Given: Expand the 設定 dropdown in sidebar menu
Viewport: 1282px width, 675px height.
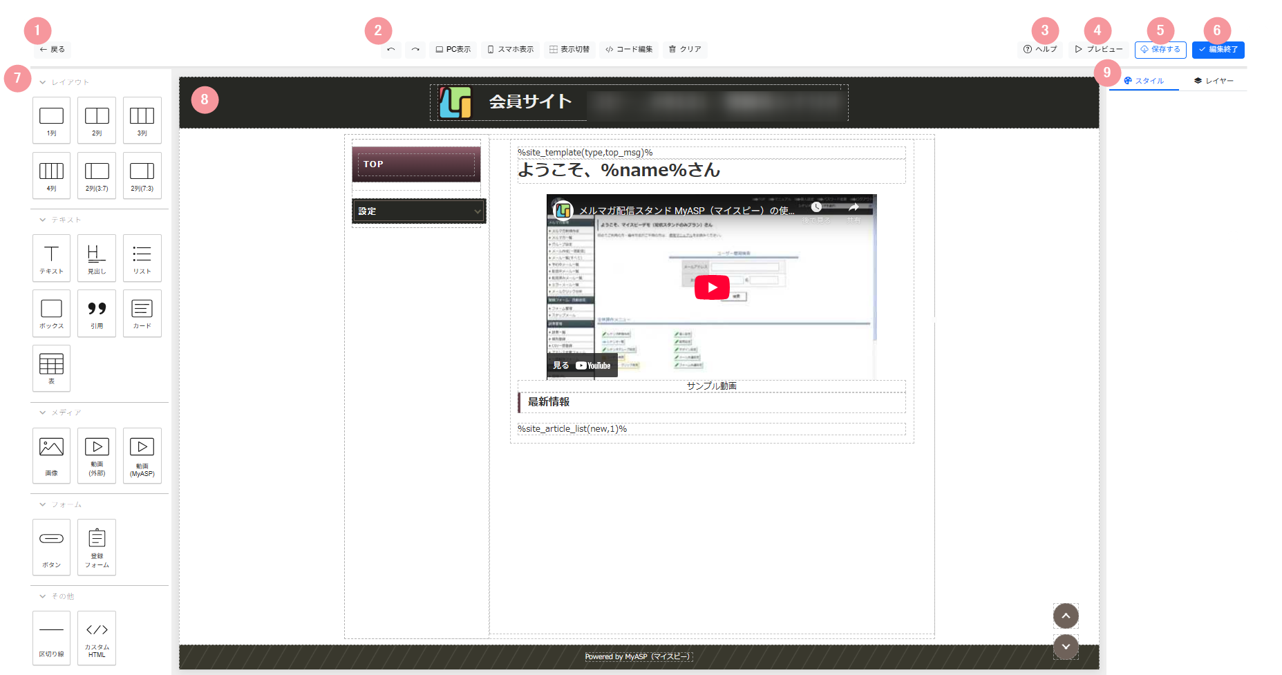Looking at the screenshot, I should click(477, 211).
